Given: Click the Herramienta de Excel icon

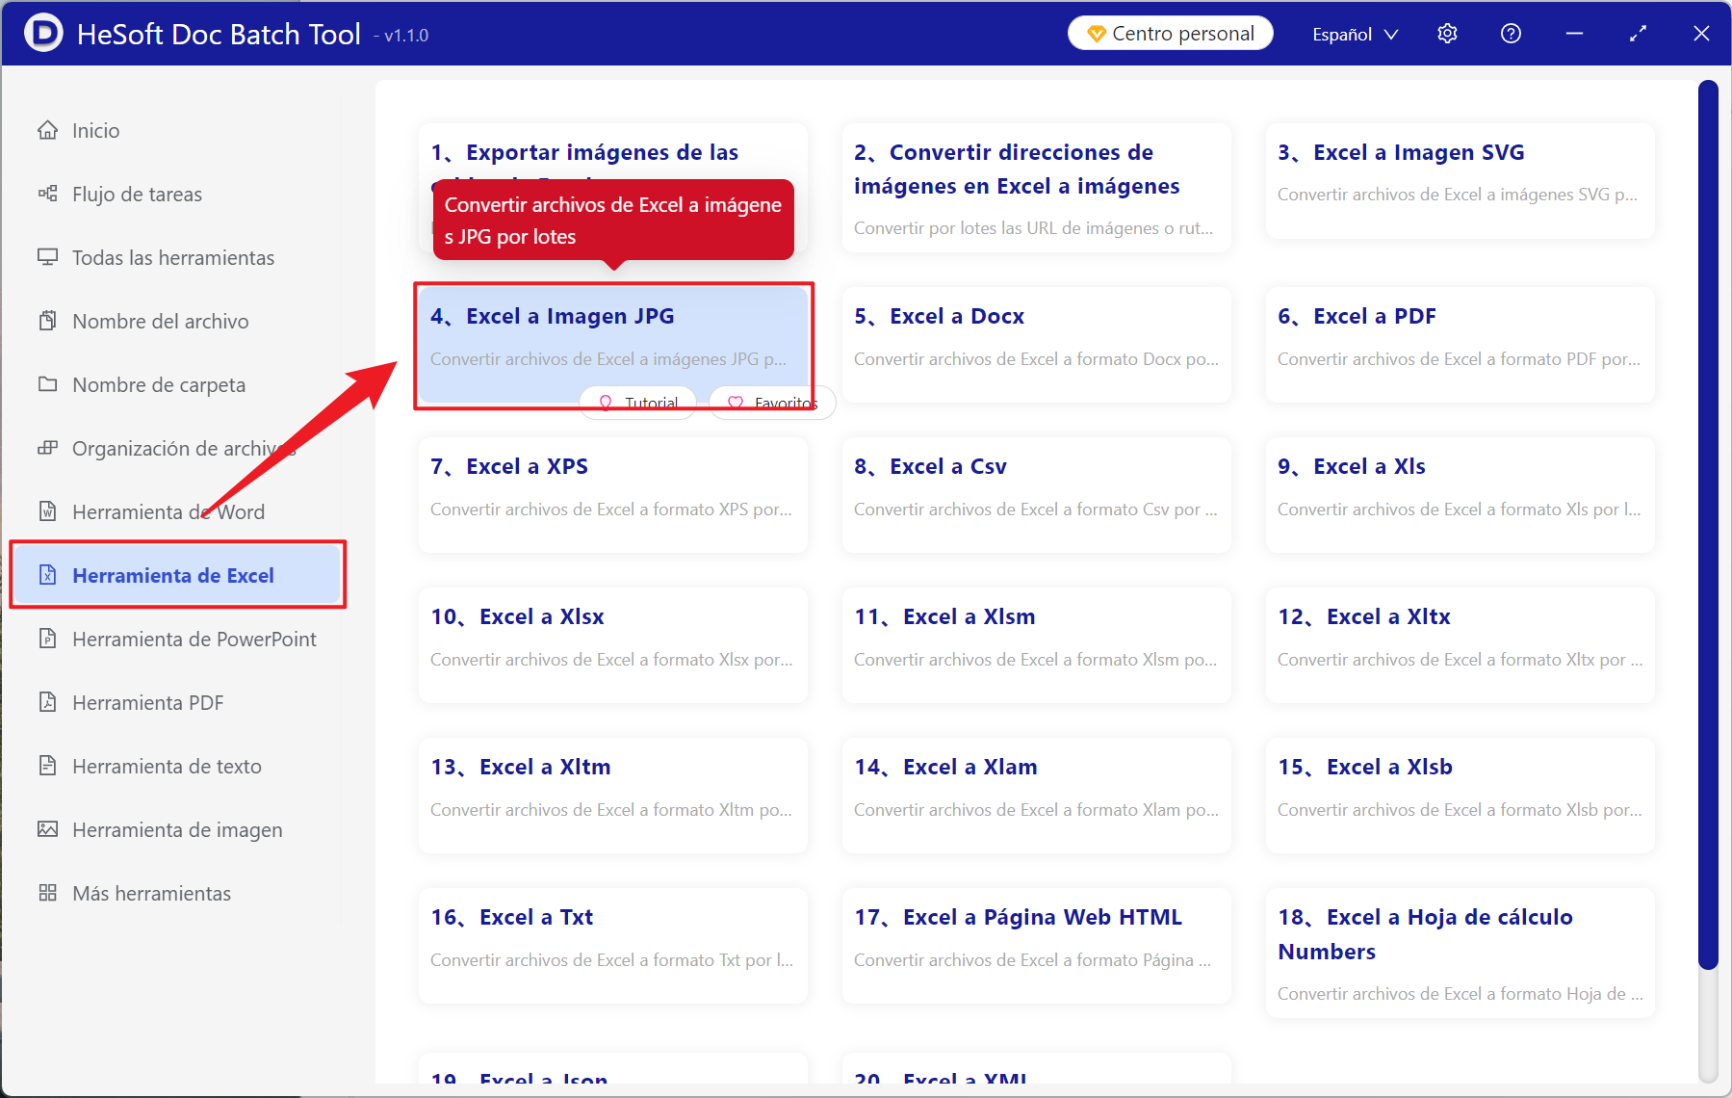Looking at the screenshot, I should [47, 575].
